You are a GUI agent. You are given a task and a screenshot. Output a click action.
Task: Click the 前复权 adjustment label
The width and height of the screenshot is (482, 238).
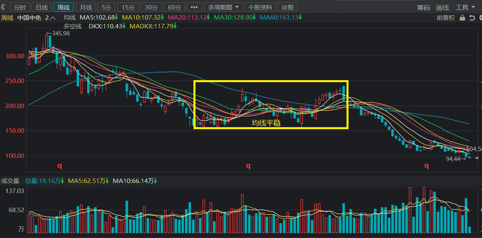click(446, 18)
